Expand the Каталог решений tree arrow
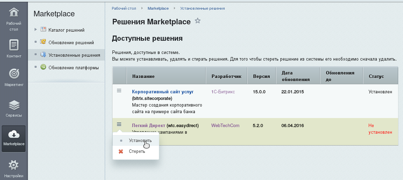 point(36,30)
